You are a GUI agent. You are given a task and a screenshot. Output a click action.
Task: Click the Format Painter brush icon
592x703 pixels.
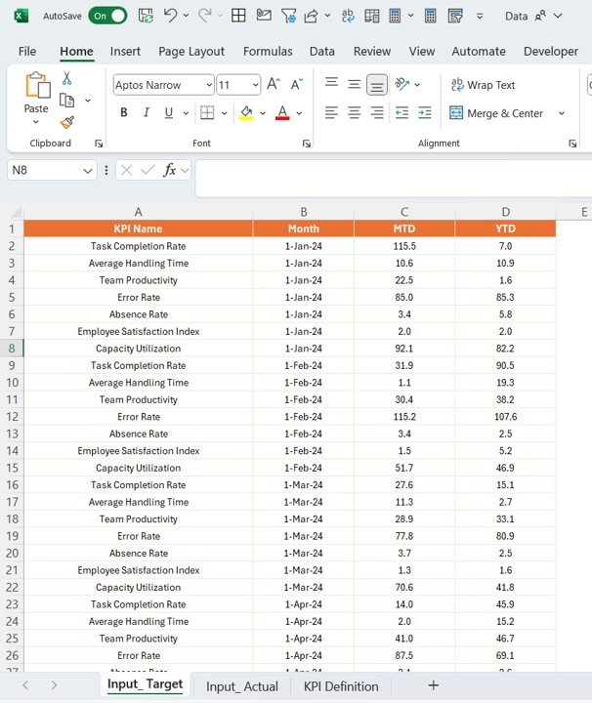[x=67, y=122]
